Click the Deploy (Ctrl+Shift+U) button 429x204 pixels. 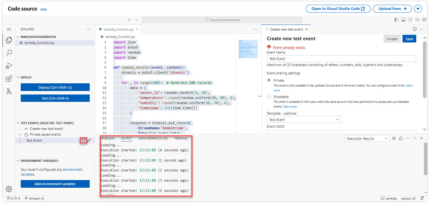[55, 87]
